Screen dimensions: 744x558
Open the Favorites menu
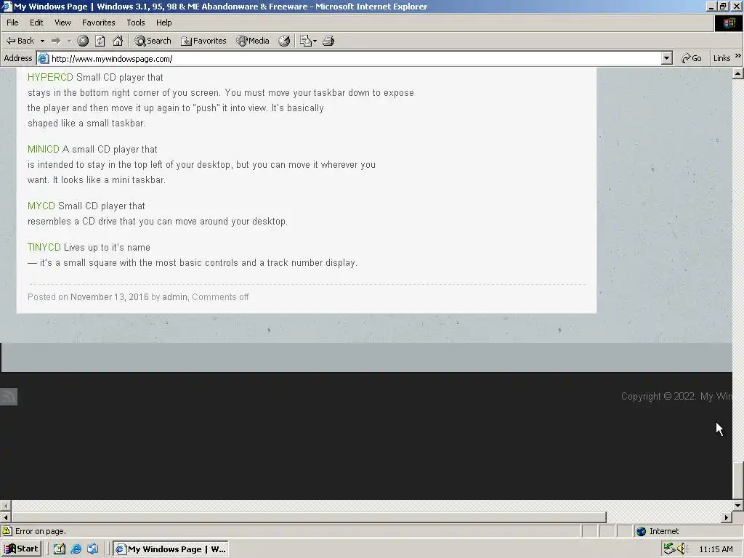[x=99, y=23]
